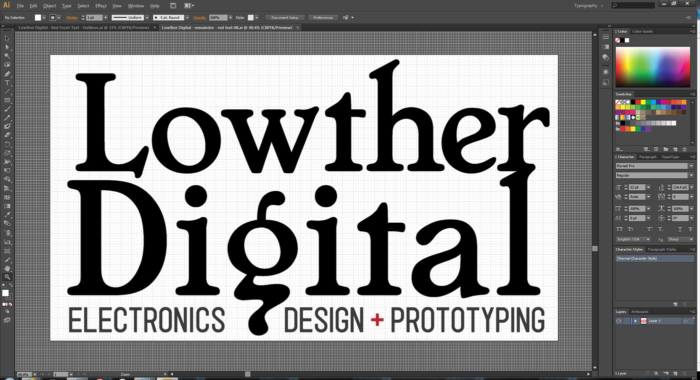Open the Opacity 100% dropdown arrow
Viewport: 700px width, 380px height.
(x=231, y=17)
